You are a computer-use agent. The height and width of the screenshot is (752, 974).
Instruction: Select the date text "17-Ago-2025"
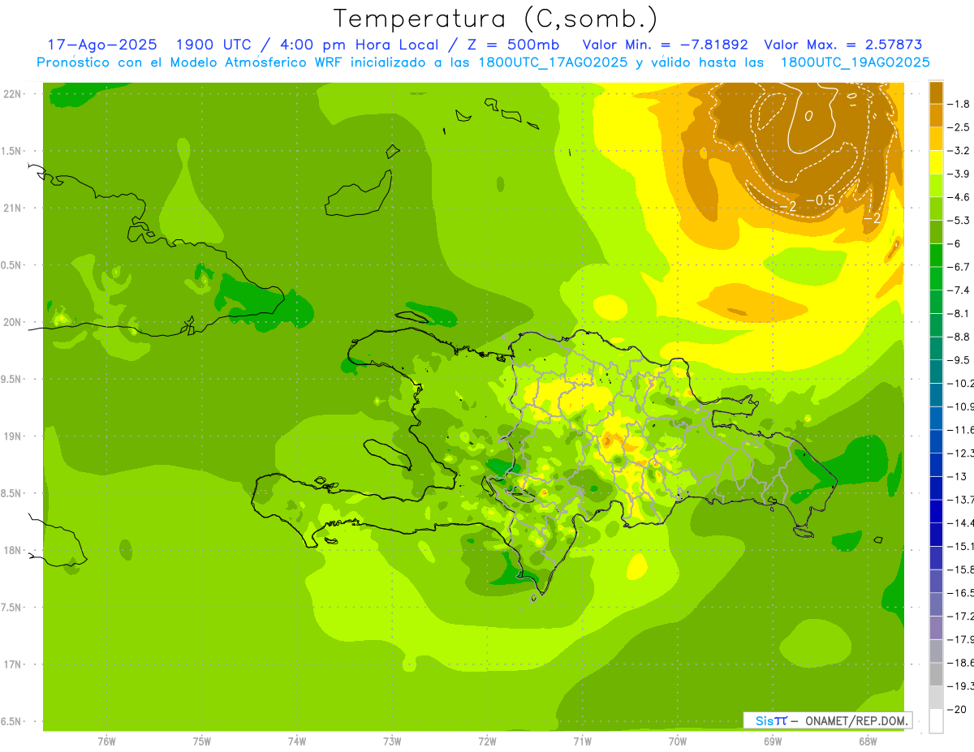tap(101, 45)
